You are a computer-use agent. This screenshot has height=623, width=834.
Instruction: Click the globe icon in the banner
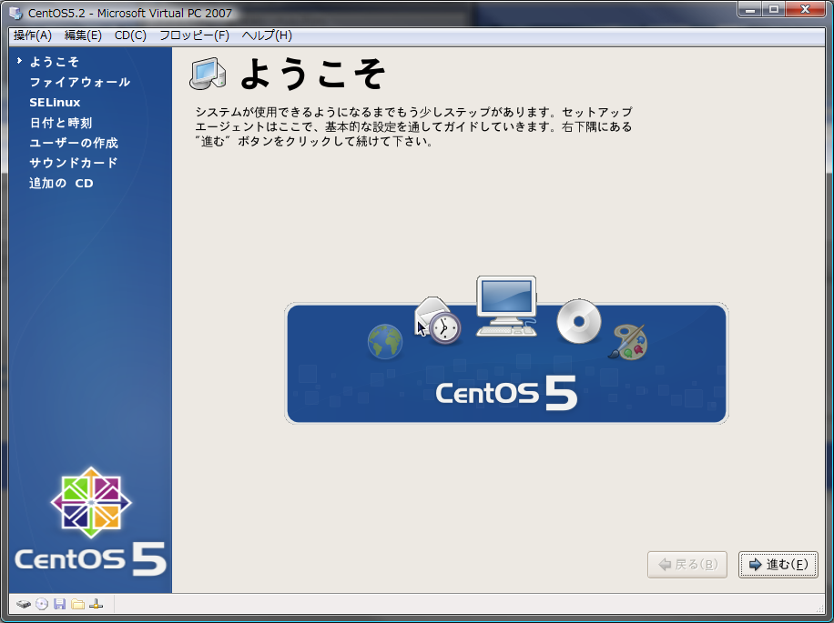tap(385, 341)
